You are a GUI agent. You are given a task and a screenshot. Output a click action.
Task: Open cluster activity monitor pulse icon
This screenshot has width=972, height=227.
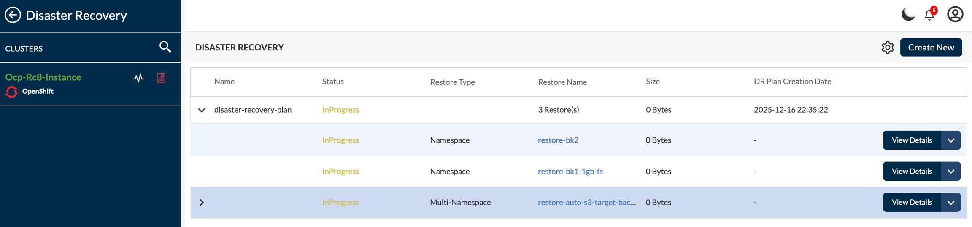coord(138,78)
